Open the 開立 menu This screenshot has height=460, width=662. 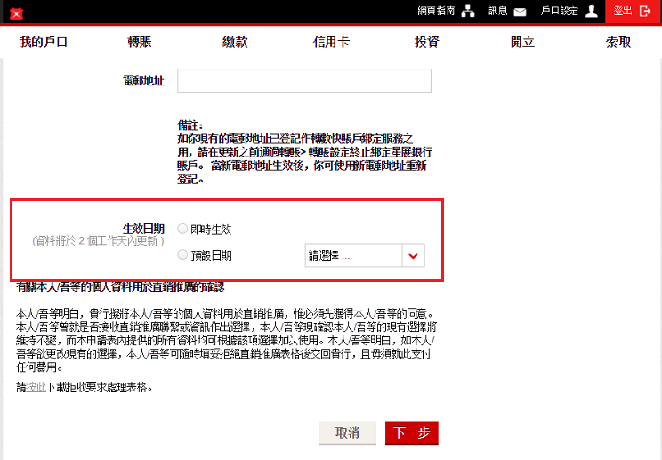(522, 42)
